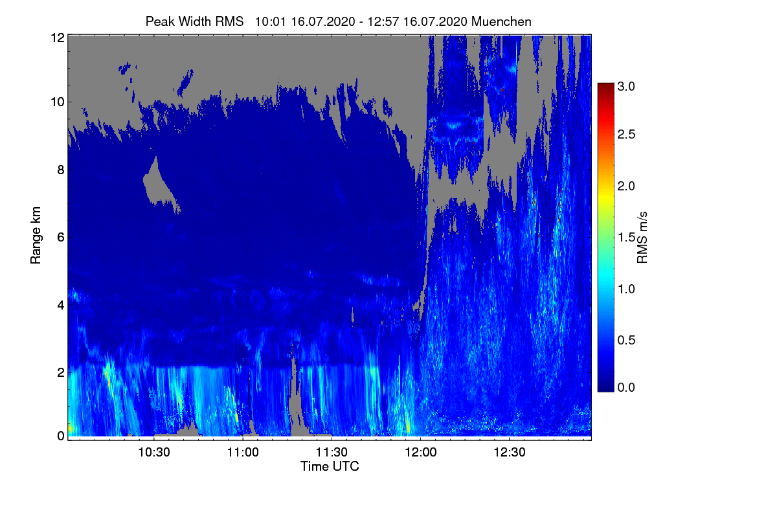The height and width of the screenshot is (518, 777).
Task: Click the 11:00 time tick label
Action: click(x=242, y=453)
